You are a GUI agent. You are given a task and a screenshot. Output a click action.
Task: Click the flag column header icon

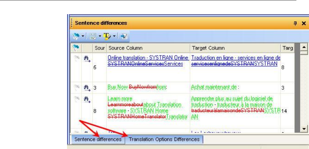[x=77, y=48]
